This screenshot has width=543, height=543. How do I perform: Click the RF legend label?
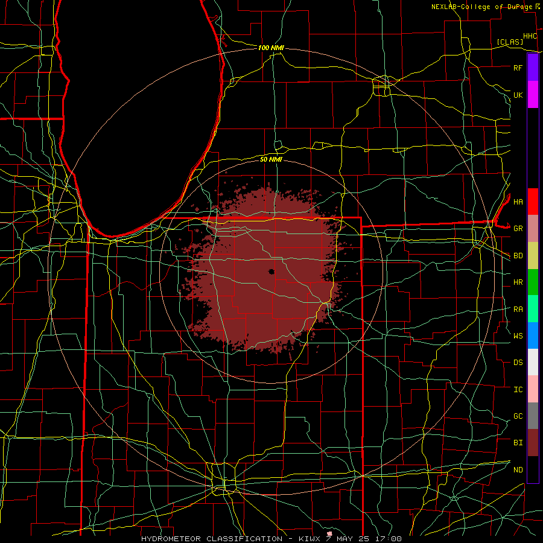[x=518, y=68]
